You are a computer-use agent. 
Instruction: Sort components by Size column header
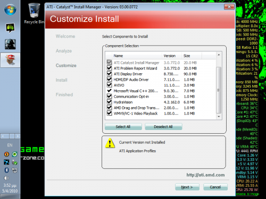click(192, 56)
